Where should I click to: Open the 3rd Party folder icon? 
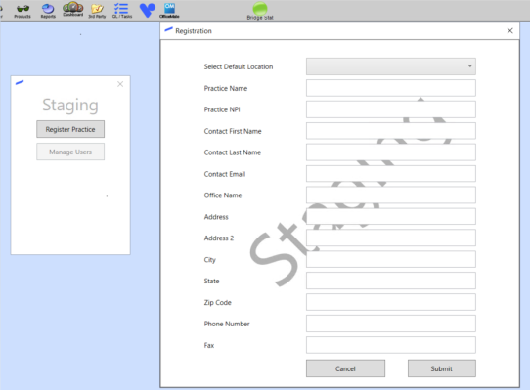97,10
